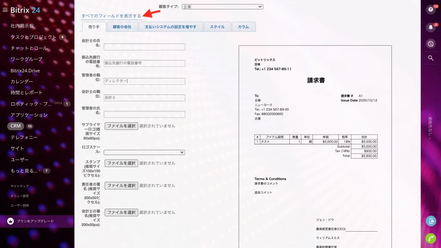The height and width of the screenshot is (248, 441).
Task: Switch to the スタイル tab
Action: (217, 27)
